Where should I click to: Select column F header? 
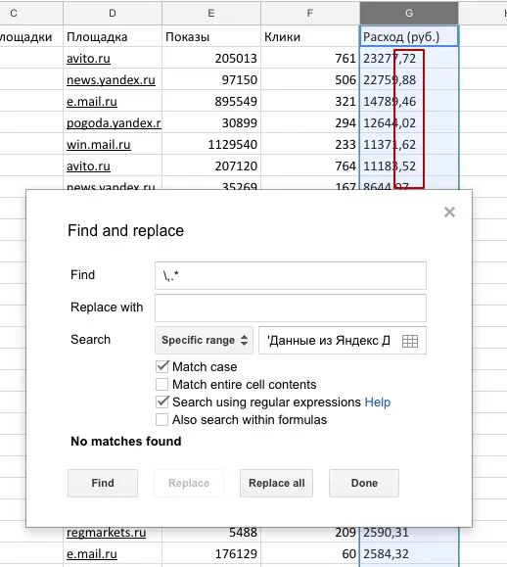click(310, 13)
